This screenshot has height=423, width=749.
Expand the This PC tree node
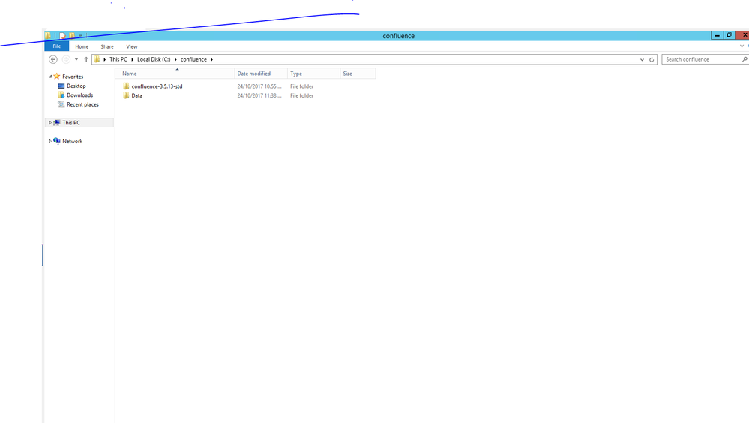point(50,123)
